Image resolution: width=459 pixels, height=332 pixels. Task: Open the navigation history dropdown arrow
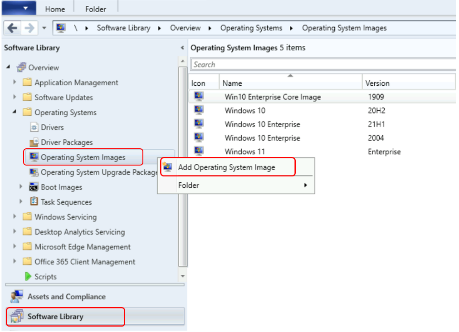pos(44,28)
